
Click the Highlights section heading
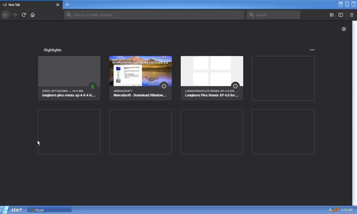pyautogui.click(x=52, y=50)
